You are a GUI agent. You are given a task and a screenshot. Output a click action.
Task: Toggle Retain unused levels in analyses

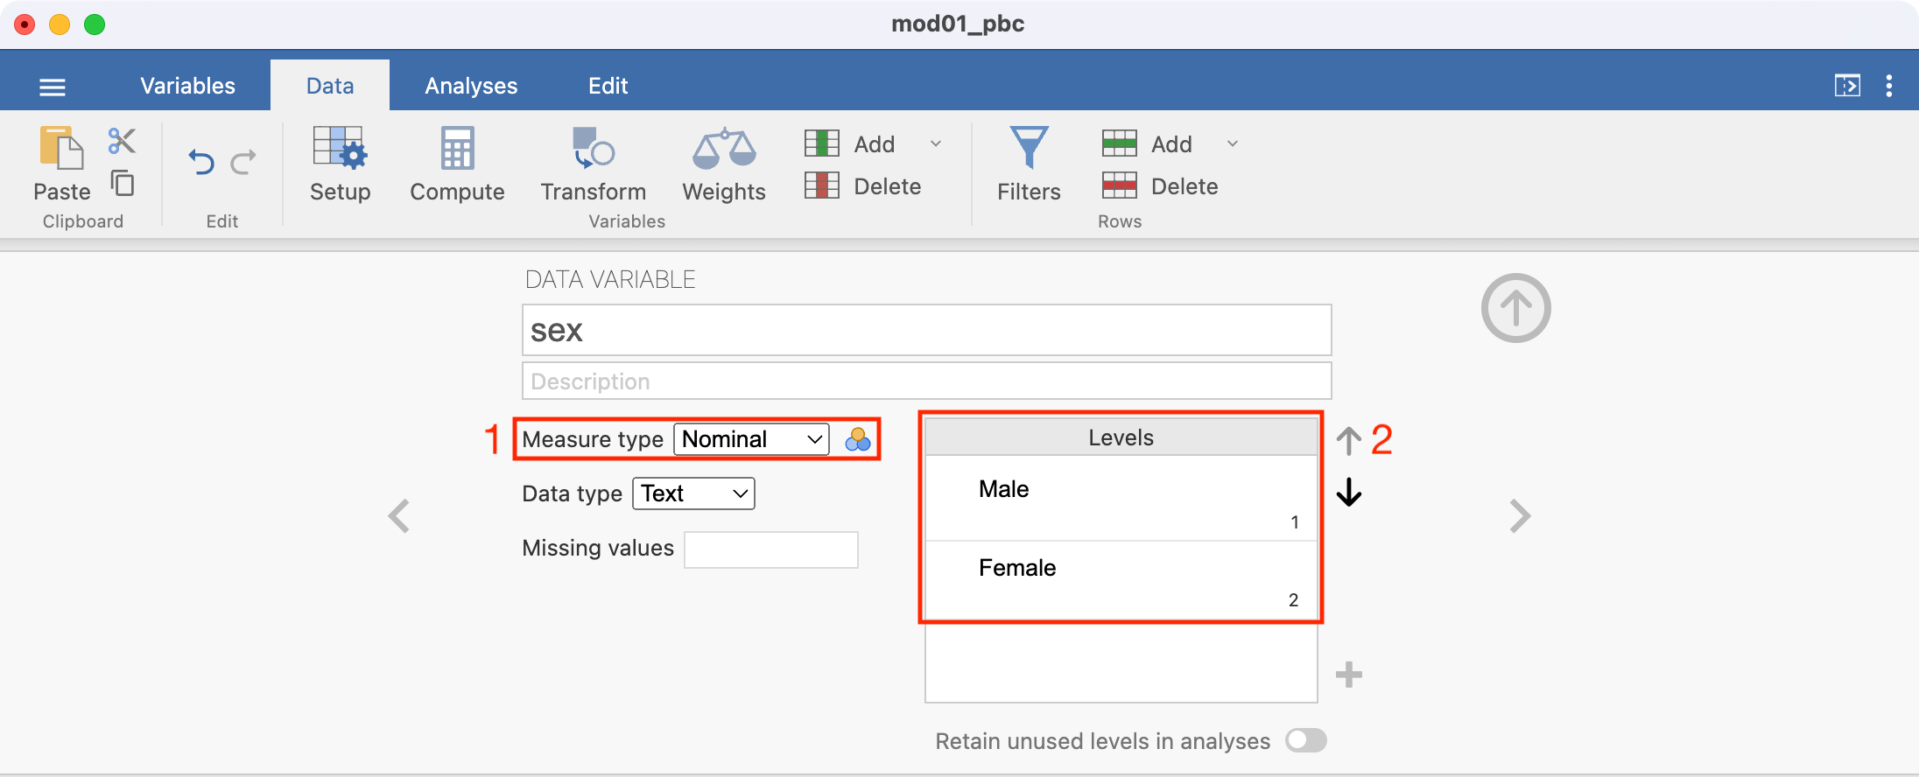coord(1306,740)
